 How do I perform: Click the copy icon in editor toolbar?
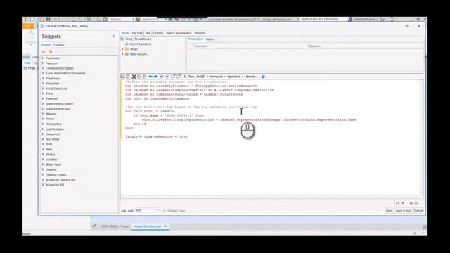point(139,77)
